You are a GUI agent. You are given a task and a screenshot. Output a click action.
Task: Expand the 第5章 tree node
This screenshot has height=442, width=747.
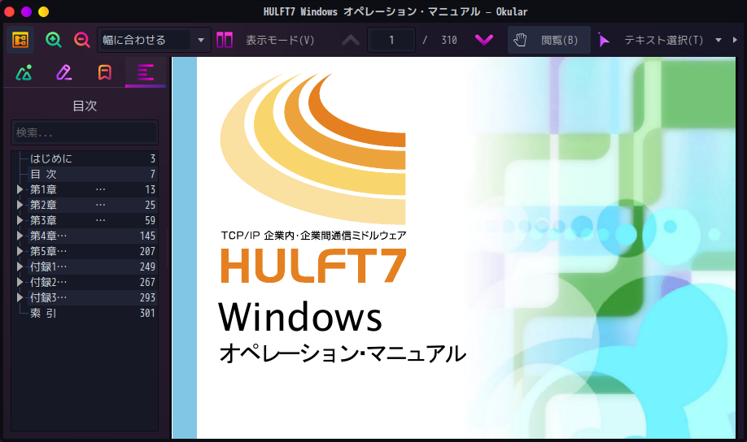click(x=20, y=251)
